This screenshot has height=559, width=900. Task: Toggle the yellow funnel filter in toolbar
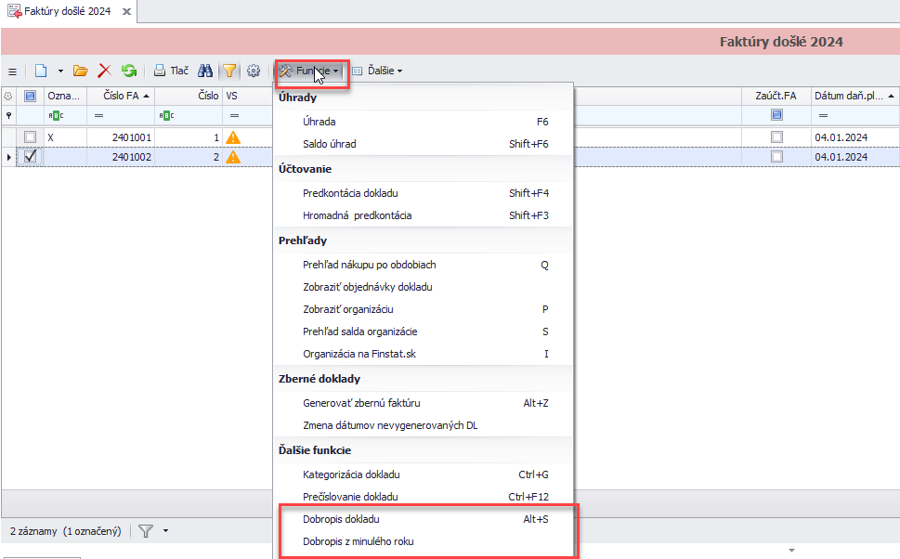point(228,71)
